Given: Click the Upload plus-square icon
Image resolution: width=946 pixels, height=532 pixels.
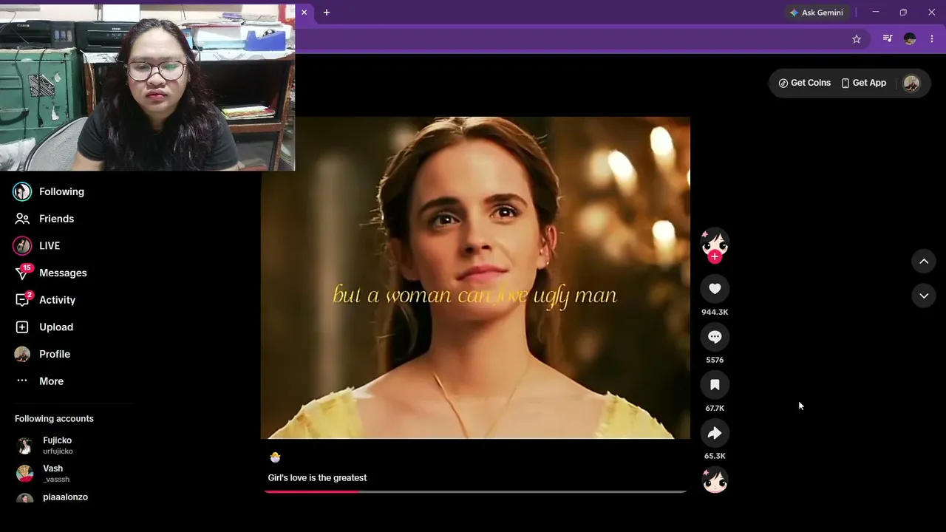Looking at the screenshot, I should 22,327.
